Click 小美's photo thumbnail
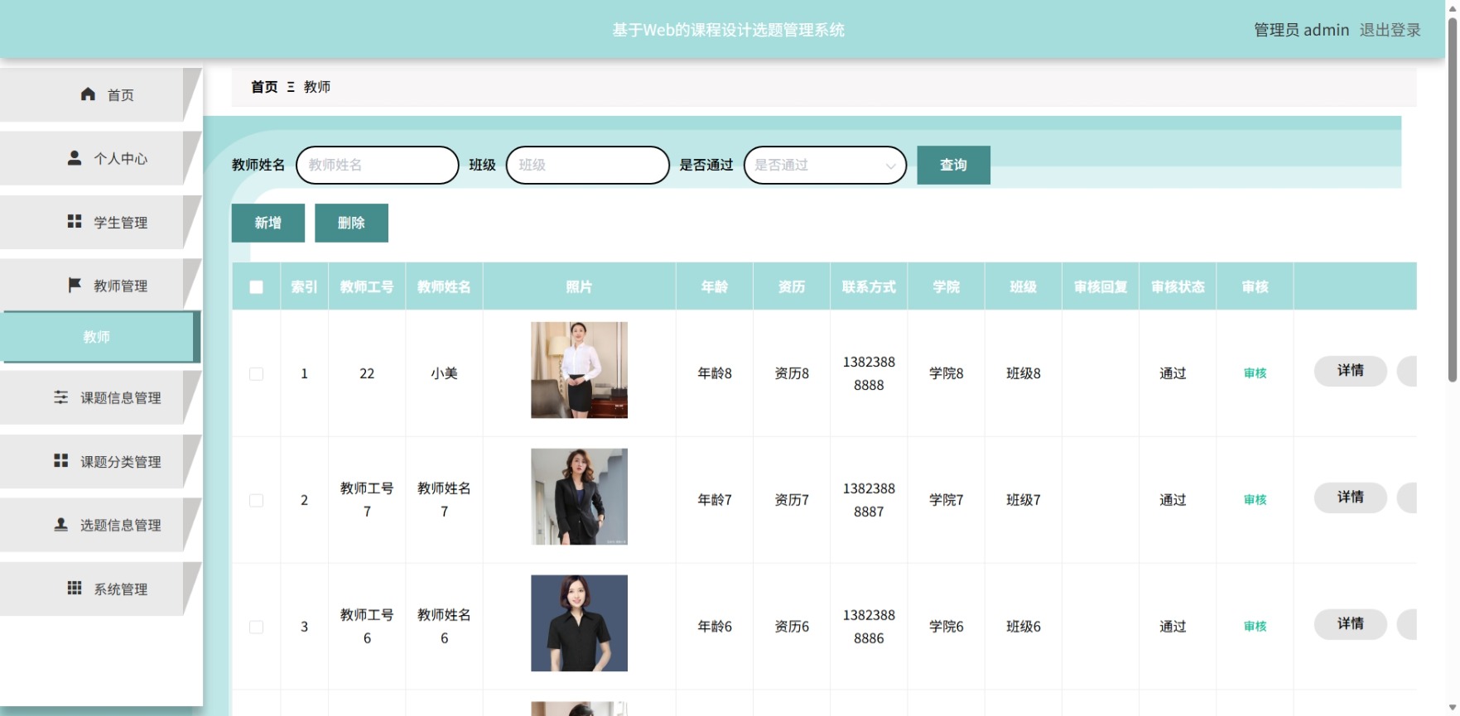 tap(579, 370)
